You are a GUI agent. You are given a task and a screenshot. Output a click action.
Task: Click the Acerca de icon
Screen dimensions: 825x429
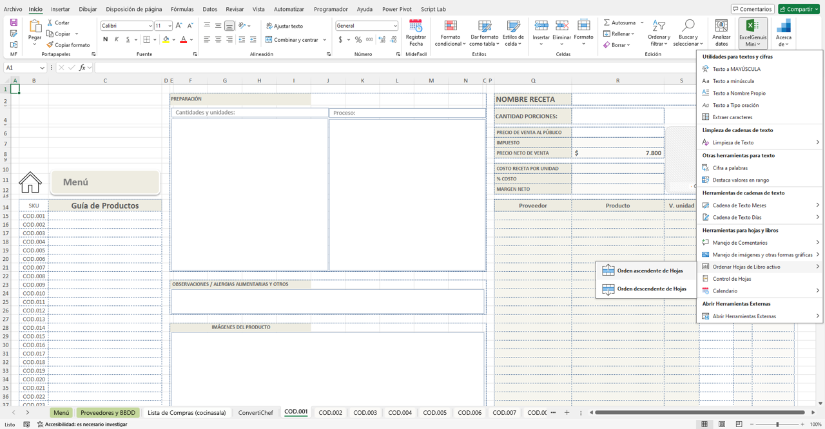pyautogui.click(x=784, y=26)
